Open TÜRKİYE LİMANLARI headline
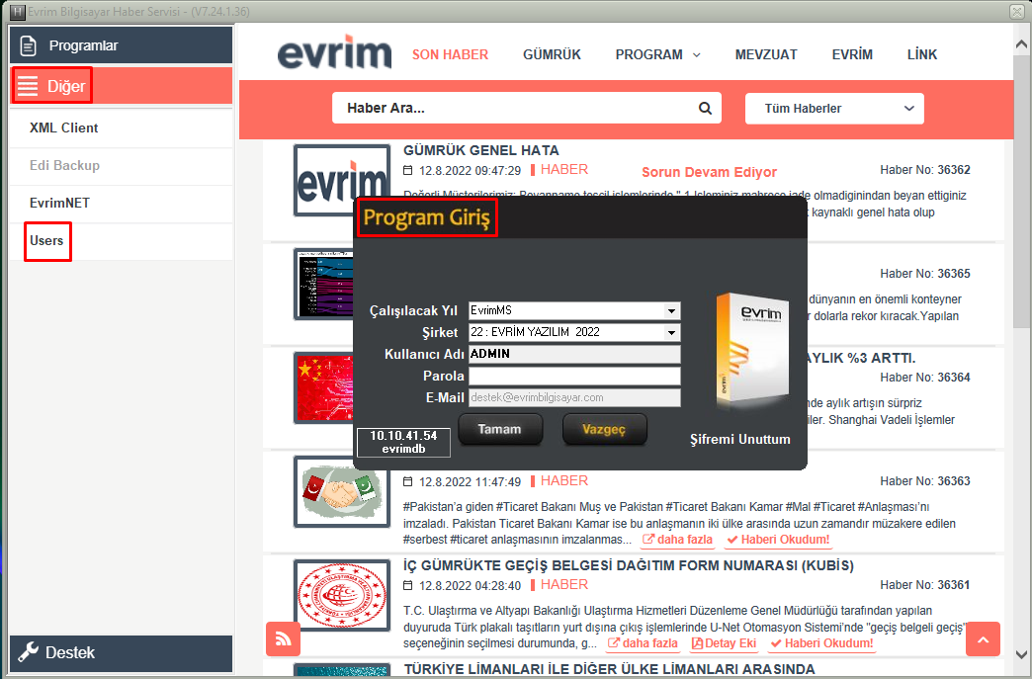 610,669
